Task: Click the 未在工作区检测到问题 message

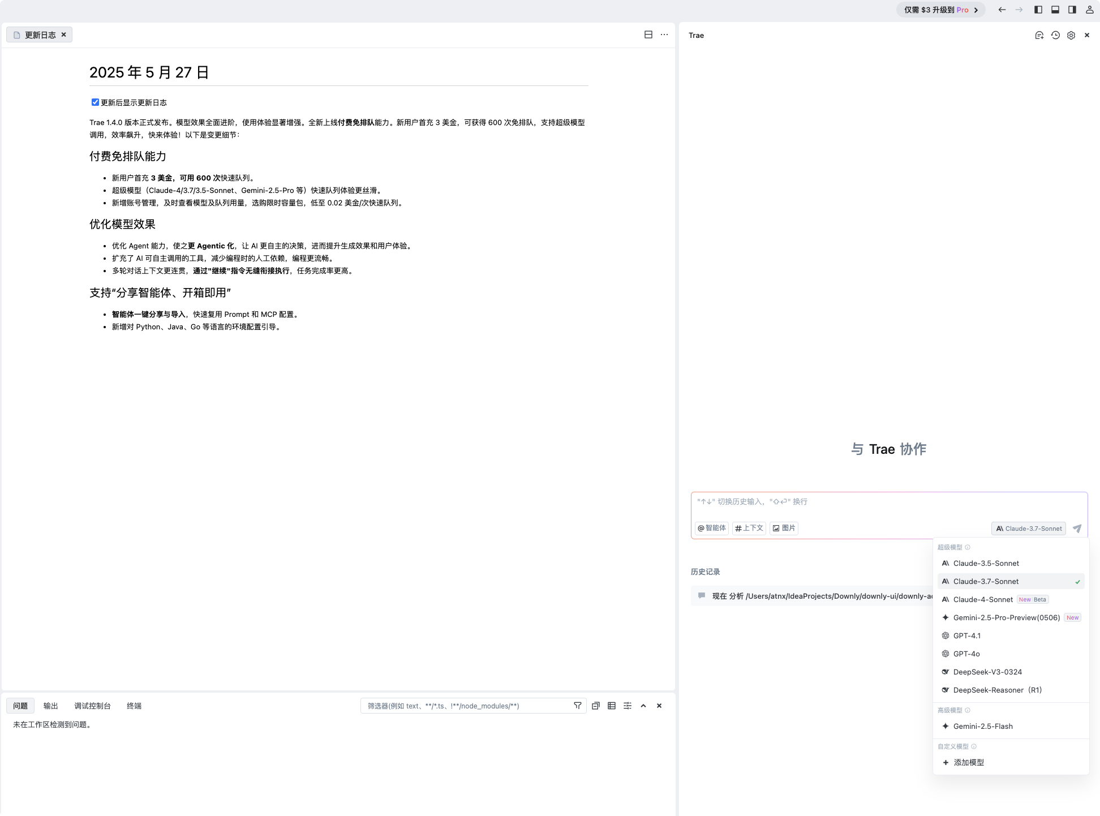Action: point(52,724)
